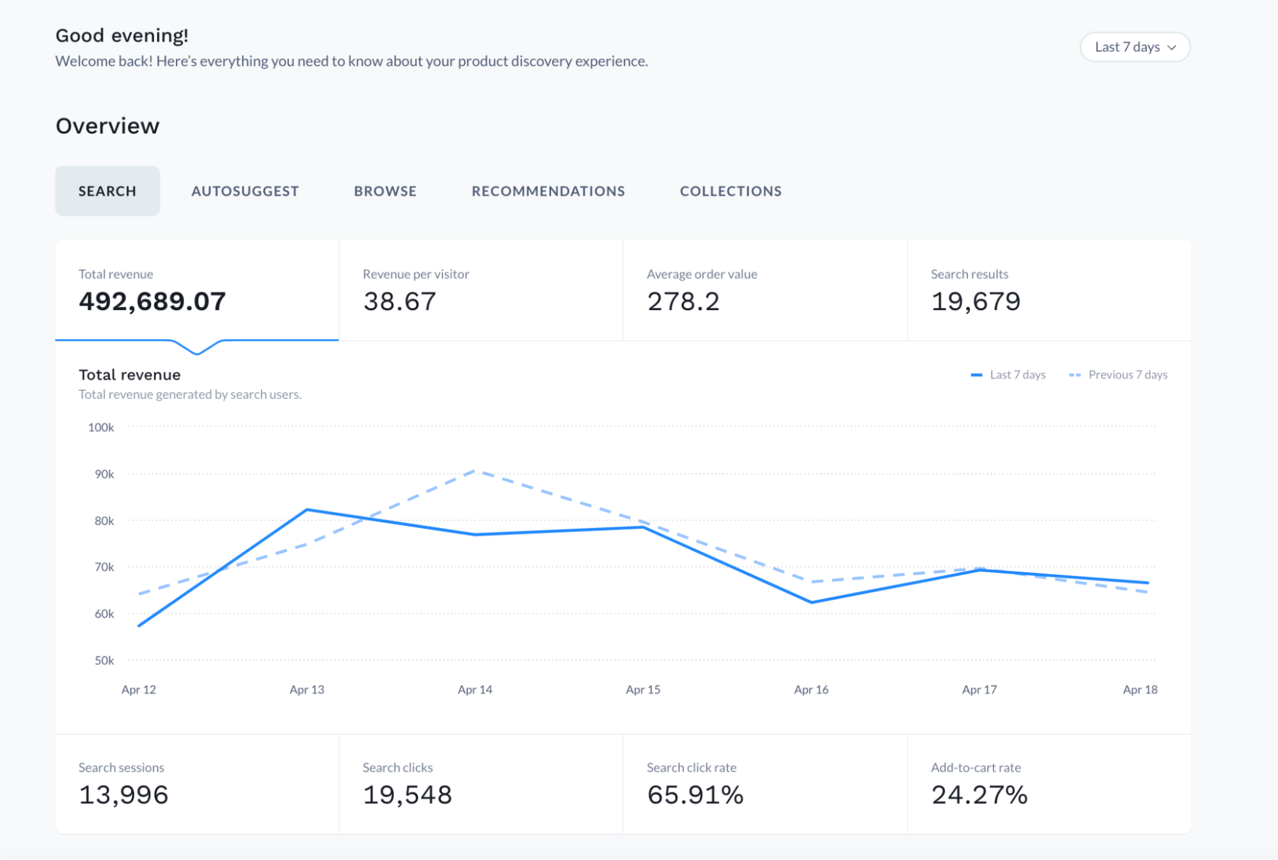Click the Apr 13 point on the solid revenue line

[307, 510]
